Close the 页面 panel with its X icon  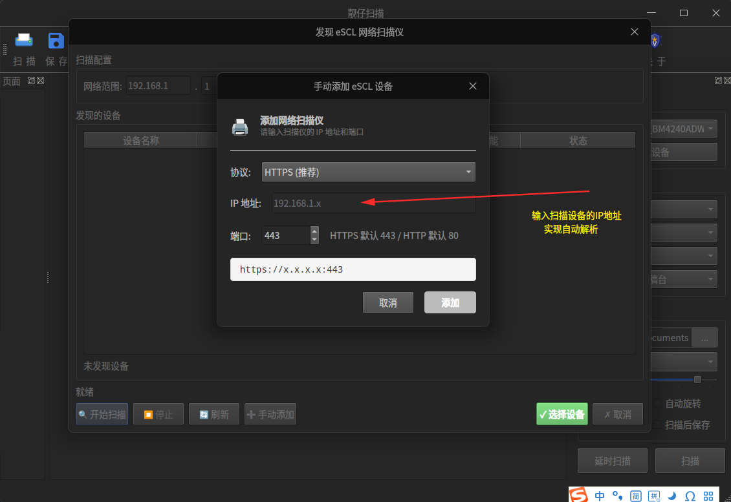[x=41, y=81]
